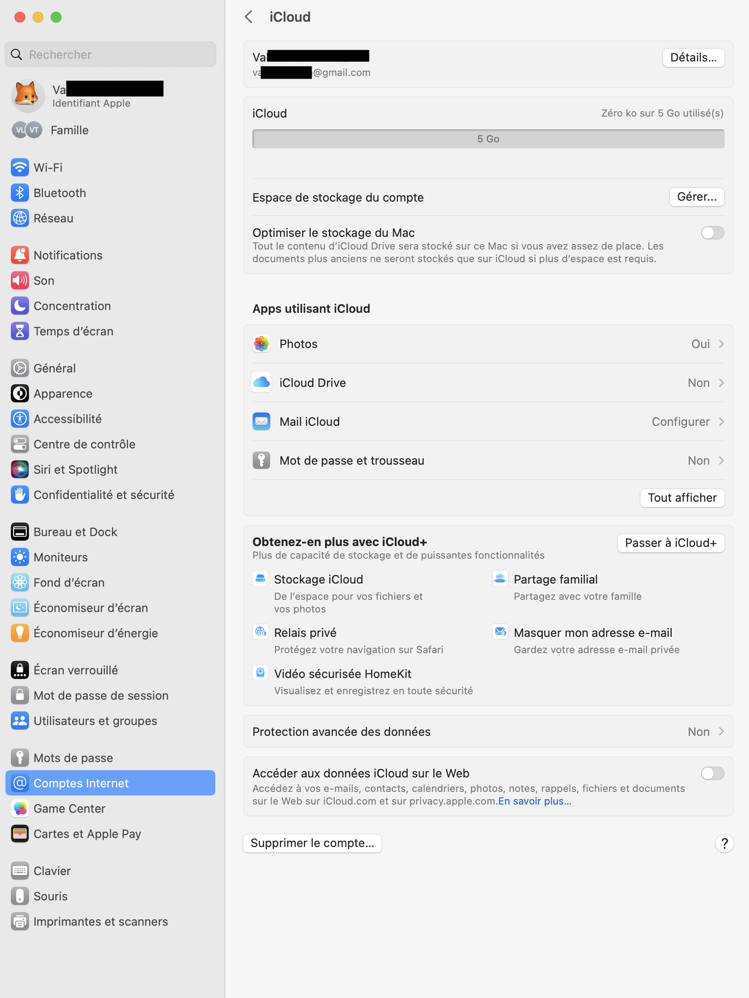Expand Protection avancée des données chevron

tap(721, 732)
